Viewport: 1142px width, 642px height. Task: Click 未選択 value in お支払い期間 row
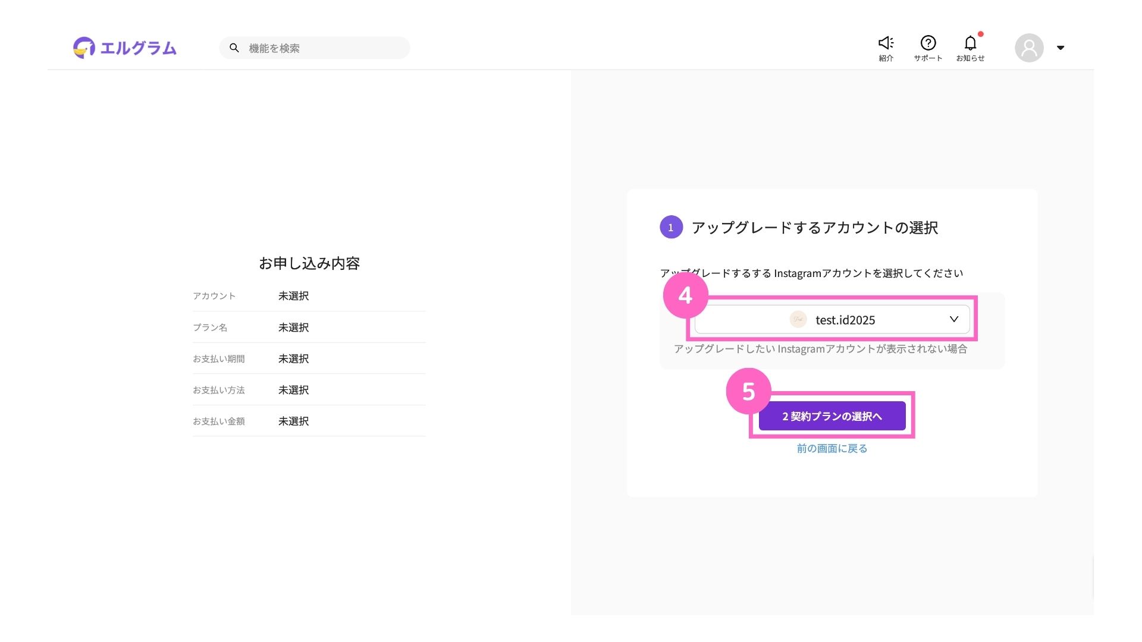point(294,359)
